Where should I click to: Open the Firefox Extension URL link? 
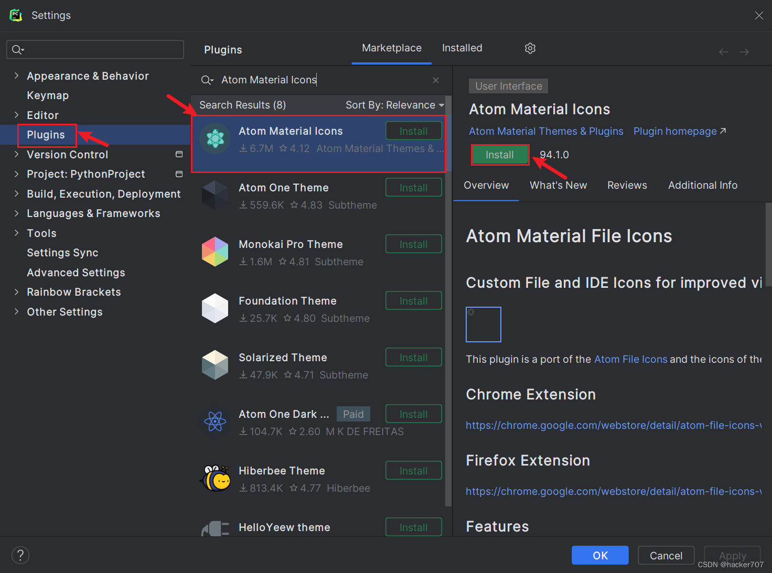tap(614, 491)
